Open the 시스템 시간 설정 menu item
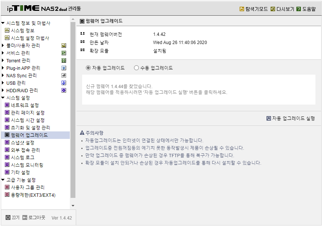Image resolution: width=324 pixels, height=227 pixels. [28, 120]
